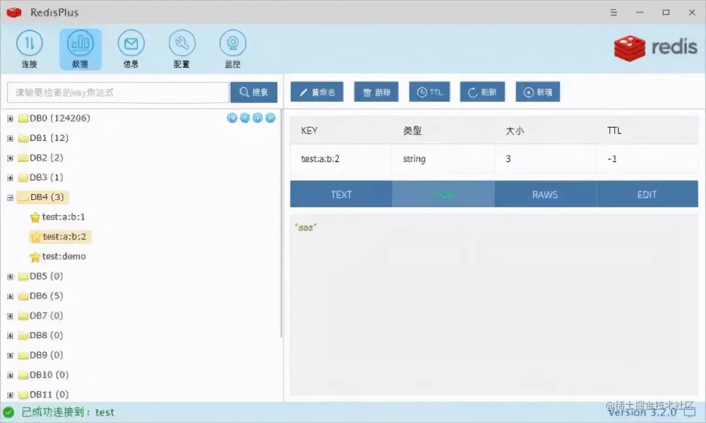Open the Connect (连接) icon in top toolbar
This screenshot has width=706, height=423.
click(29, 49)
